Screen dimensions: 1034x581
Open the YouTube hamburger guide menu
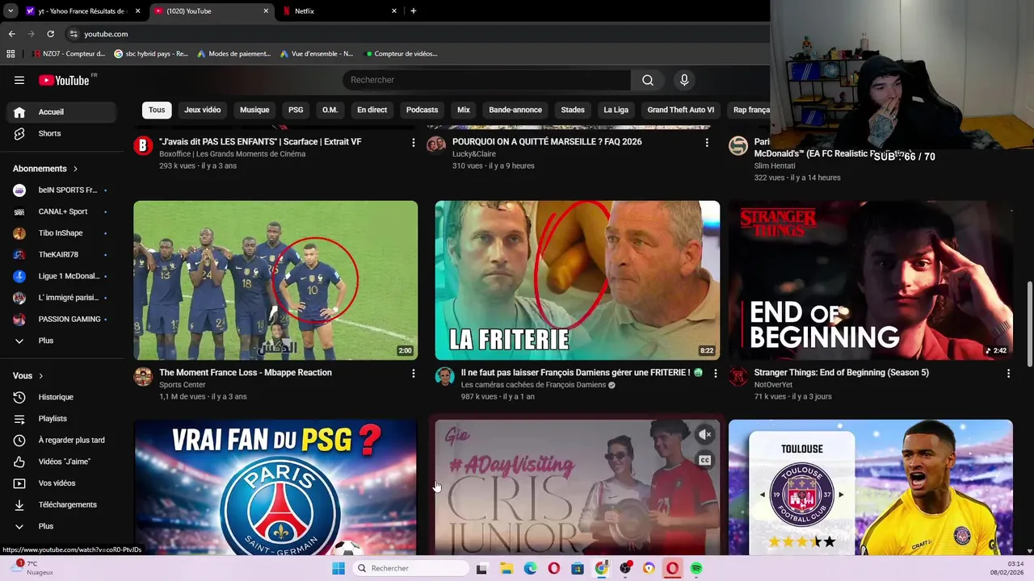[19, 80]
